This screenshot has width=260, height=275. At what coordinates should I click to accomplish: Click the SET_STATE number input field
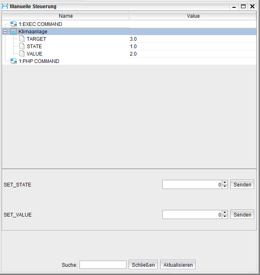pos(192,184)
